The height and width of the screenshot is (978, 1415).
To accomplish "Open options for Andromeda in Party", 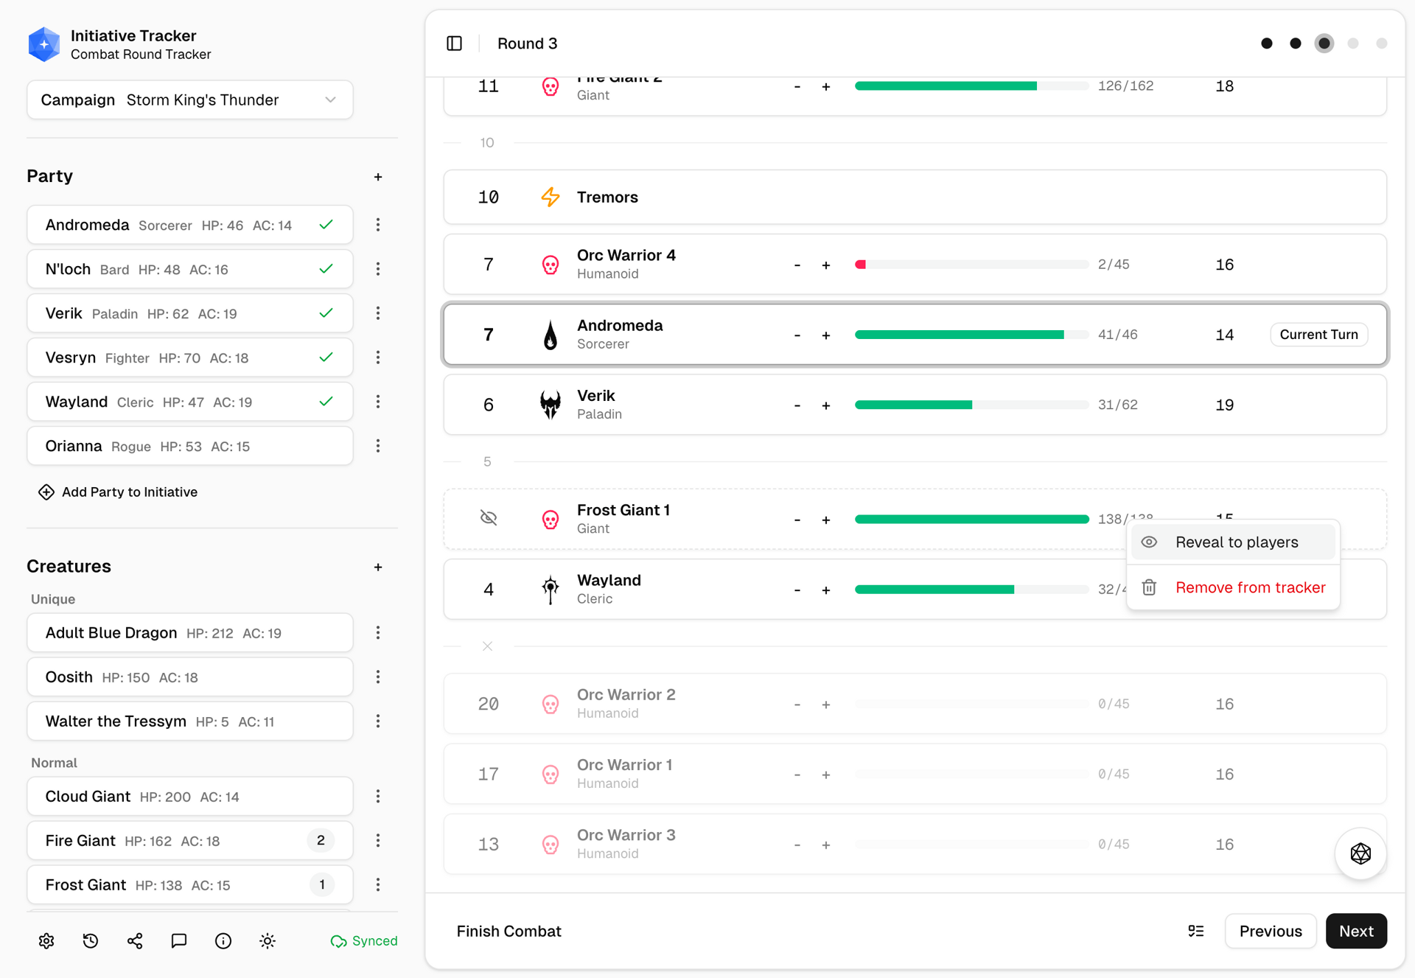I will tap(378, 225).
